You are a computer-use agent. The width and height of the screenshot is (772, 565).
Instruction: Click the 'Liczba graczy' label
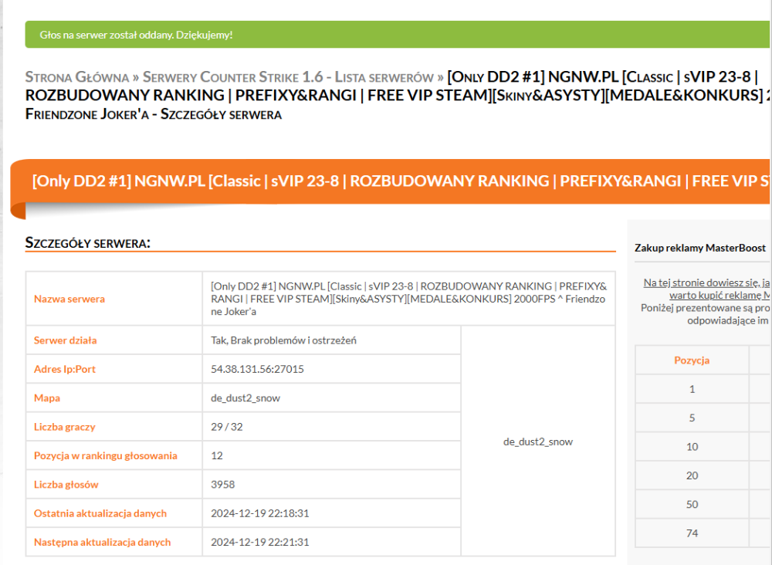click(65, 427)
